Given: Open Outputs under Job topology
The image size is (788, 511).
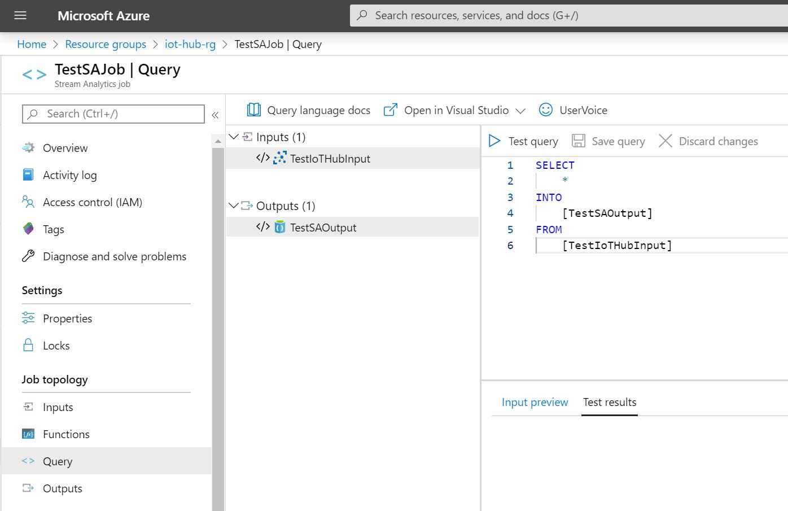Looking at the screenshot, I should tap(62, 488).
